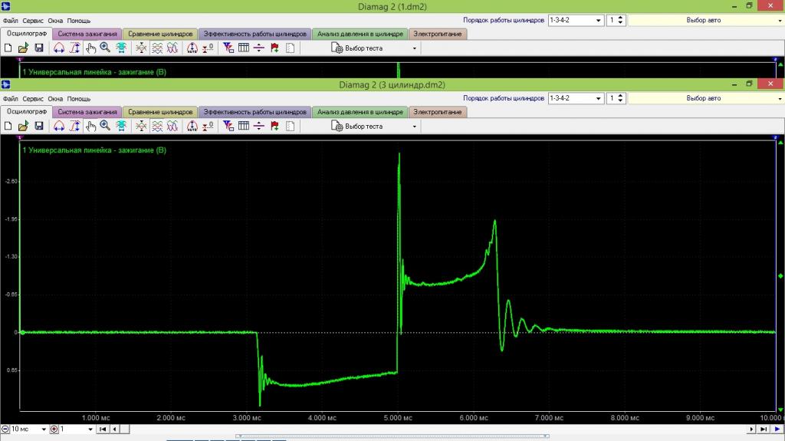Image resolution: width=785 pixels, height=441 pixels.
Task: Create new file in 3 цилиндр window
Action: click(x=8, y=126)
